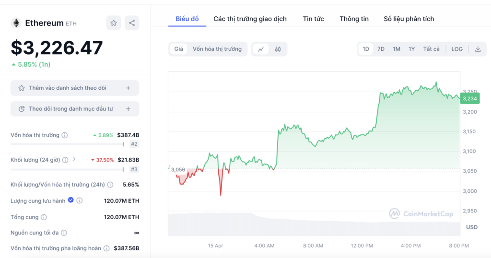
Task: Click the $387.4B market cap value
Action: (128, 135)
